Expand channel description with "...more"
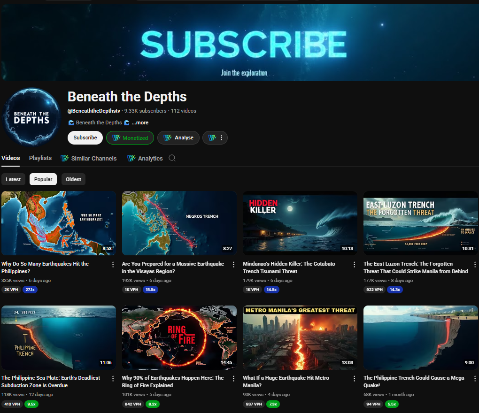 pyautogui.click(x=140, y=122)
